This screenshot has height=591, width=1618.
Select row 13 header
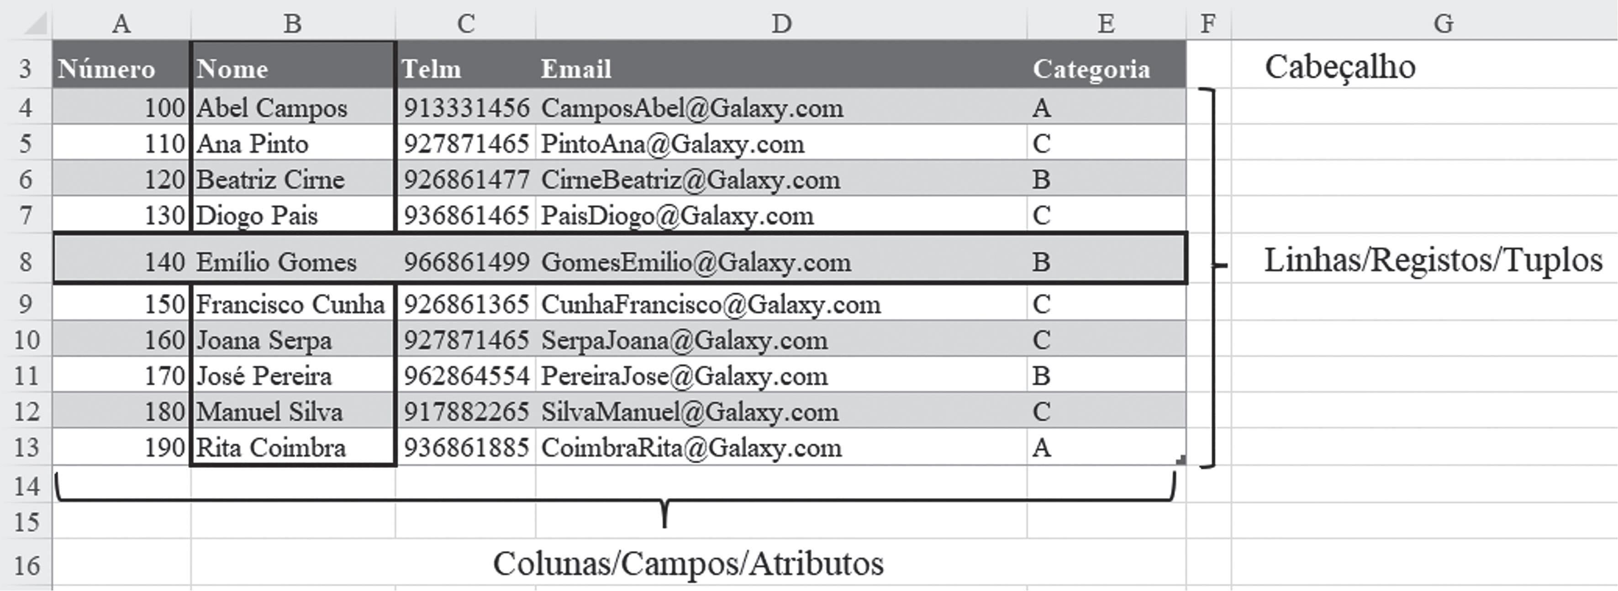(26, 447)
